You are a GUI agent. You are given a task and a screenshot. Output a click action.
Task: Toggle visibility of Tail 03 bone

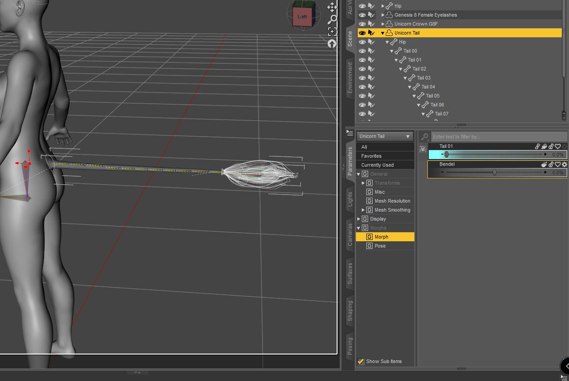pos(362,78)
